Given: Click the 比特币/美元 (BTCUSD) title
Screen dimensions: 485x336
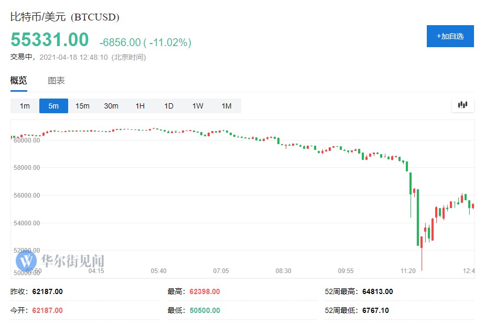Looking at the screenshot, I should tap(65, 17).
